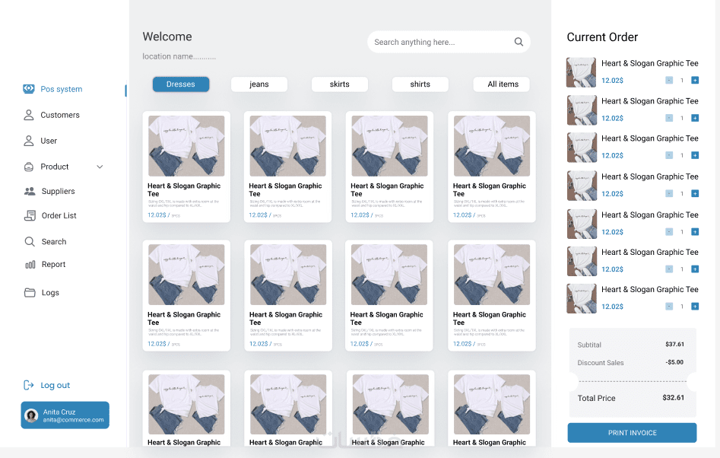Increase quantity of second order item
720x458 pixels.
coord(695,118)
